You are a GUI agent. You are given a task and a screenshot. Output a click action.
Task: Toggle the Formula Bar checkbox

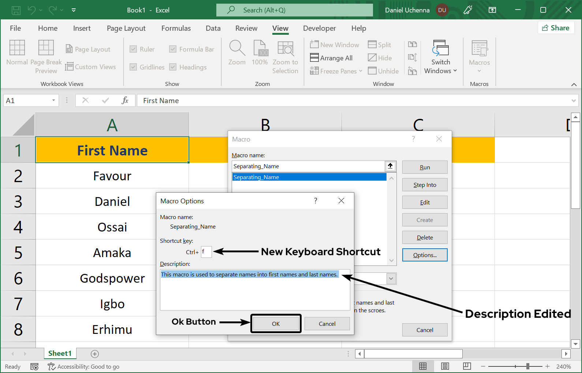[x=173, y=49]
